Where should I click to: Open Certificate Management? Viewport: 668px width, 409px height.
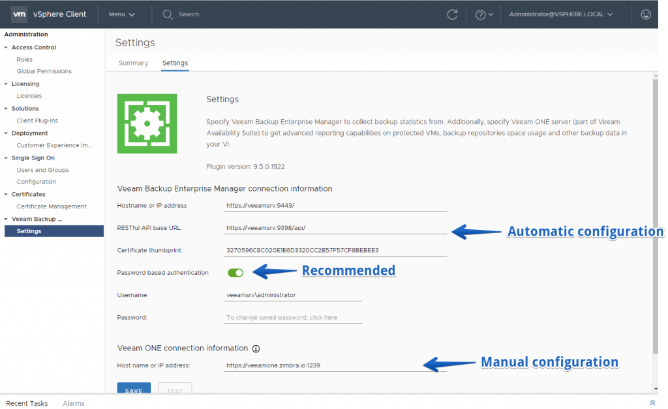(52, 206)
